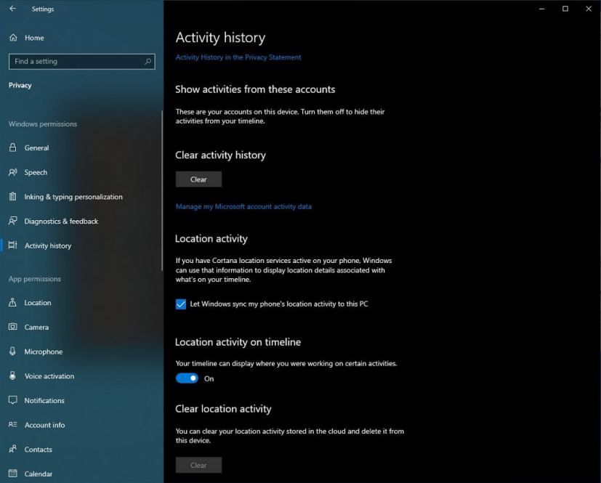This screenshot has height=483, width=601.
Task: Click the Contacts people icon
Action: pyautogui.click(x=12, y=449)
